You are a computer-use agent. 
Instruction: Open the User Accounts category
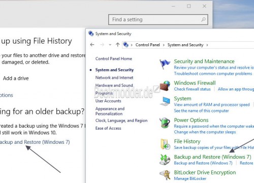(x=108, y=101)
